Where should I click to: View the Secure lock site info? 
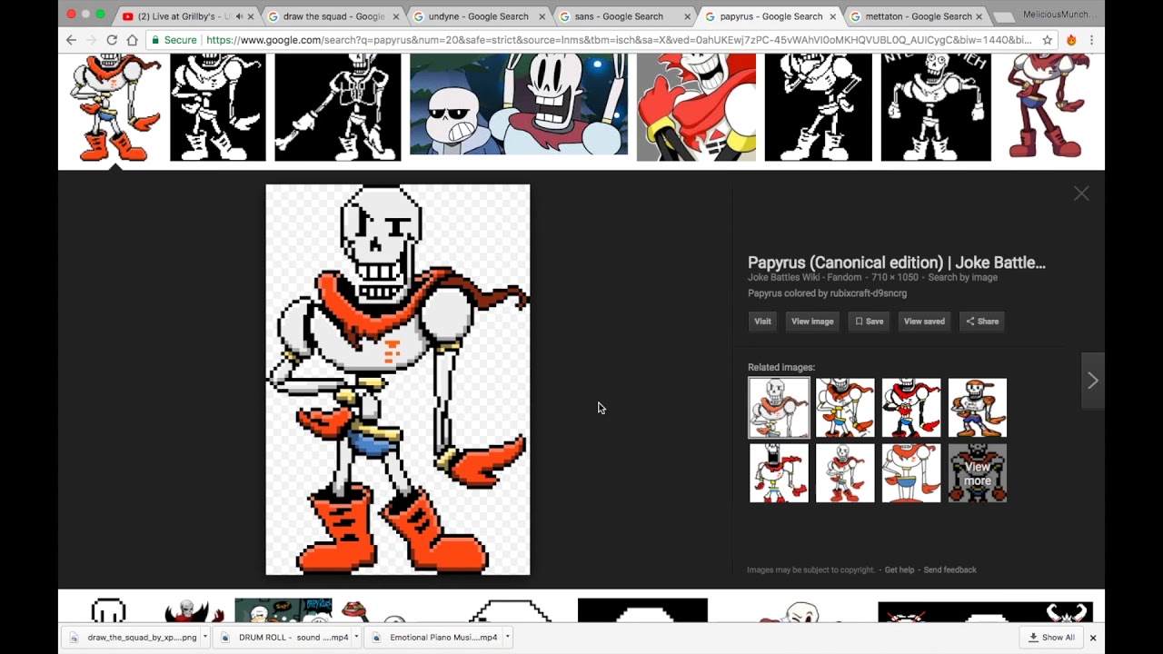174,40
